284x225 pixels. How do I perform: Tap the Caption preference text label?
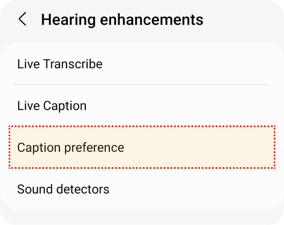(x=71, y=147)
